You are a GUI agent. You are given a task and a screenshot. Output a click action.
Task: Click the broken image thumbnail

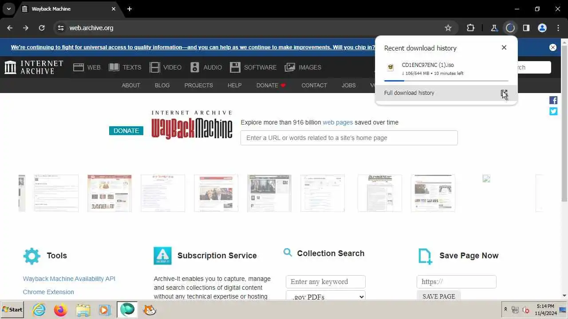click(x=486, y=179)
